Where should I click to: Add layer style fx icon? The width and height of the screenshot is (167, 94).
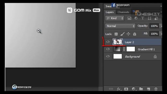point(119,89)
